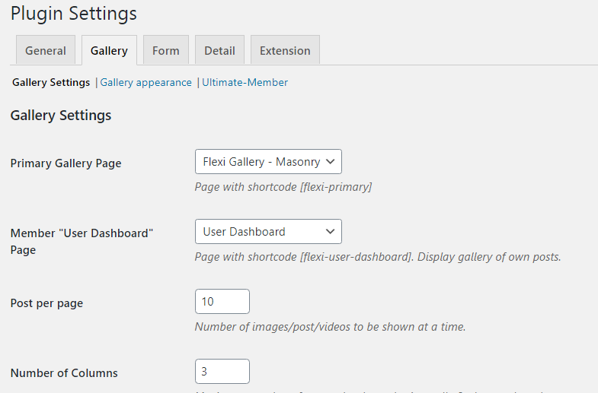Click the Plugin Settings page heading
Screen dimensions: 598x393
(x=74, y=14)
